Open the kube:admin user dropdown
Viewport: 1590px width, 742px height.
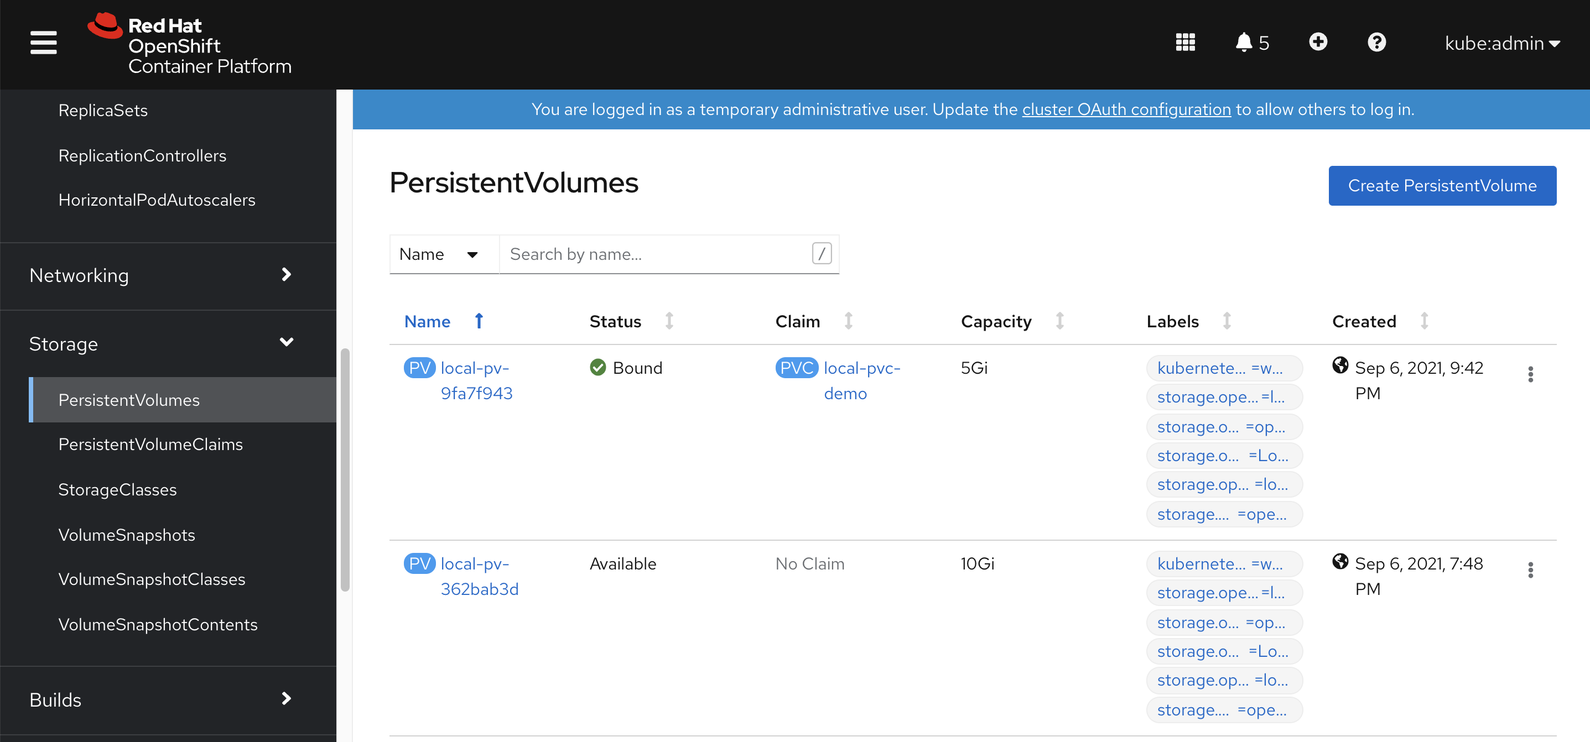click(1501, 43)
